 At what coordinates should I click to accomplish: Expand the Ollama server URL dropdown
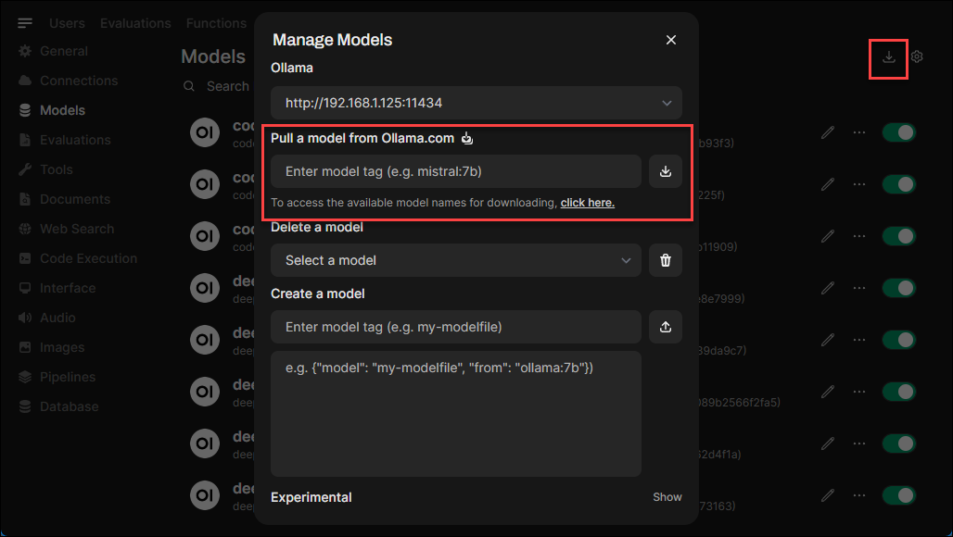click(476, 103)
